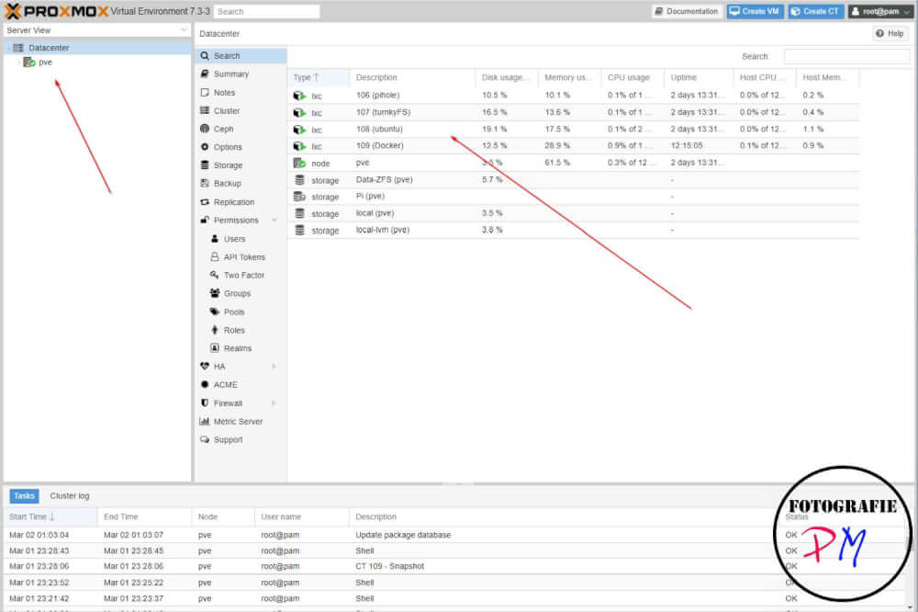Collapse the Permissions submenu arrow
Viewport: 918px width, 612px height.
click(274, 221)
